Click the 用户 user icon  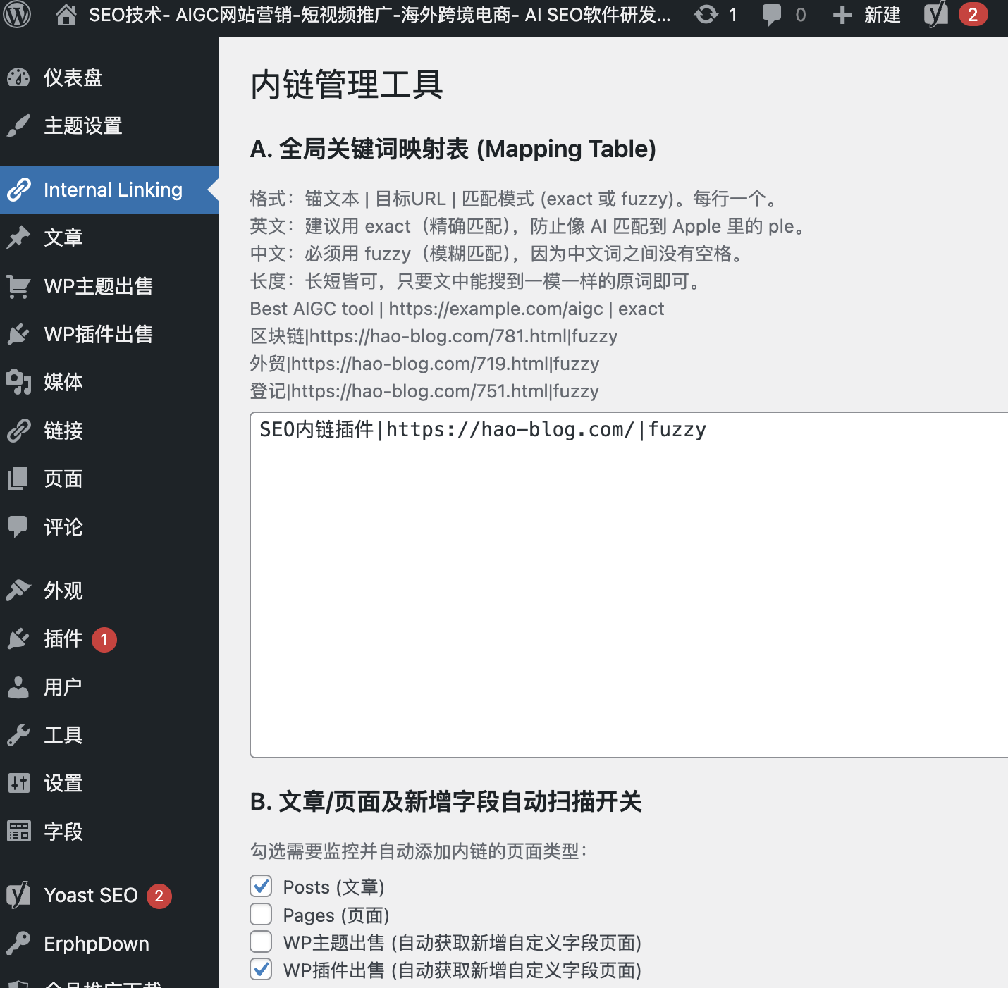click(18, 687)
